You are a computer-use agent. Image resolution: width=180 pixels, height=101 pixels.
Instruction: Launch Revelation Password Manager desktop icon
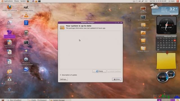click(26, 60)
